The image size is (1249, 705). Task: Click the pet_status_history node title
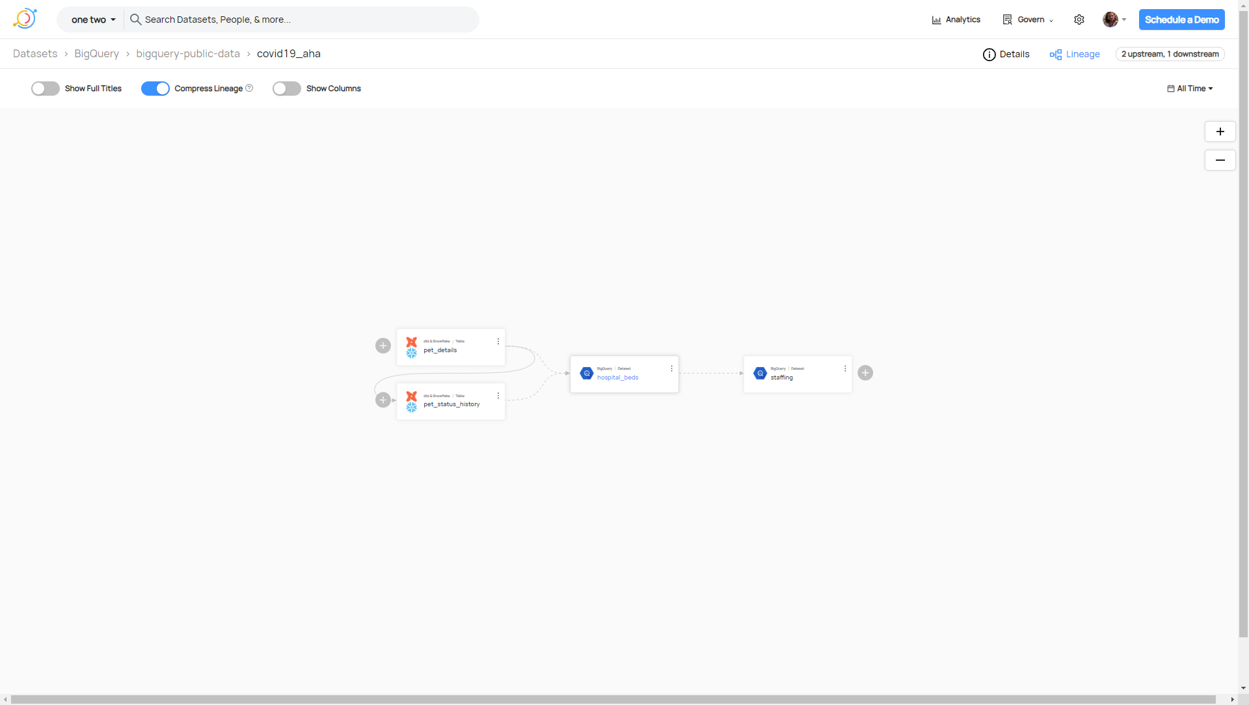pos(451,404)
